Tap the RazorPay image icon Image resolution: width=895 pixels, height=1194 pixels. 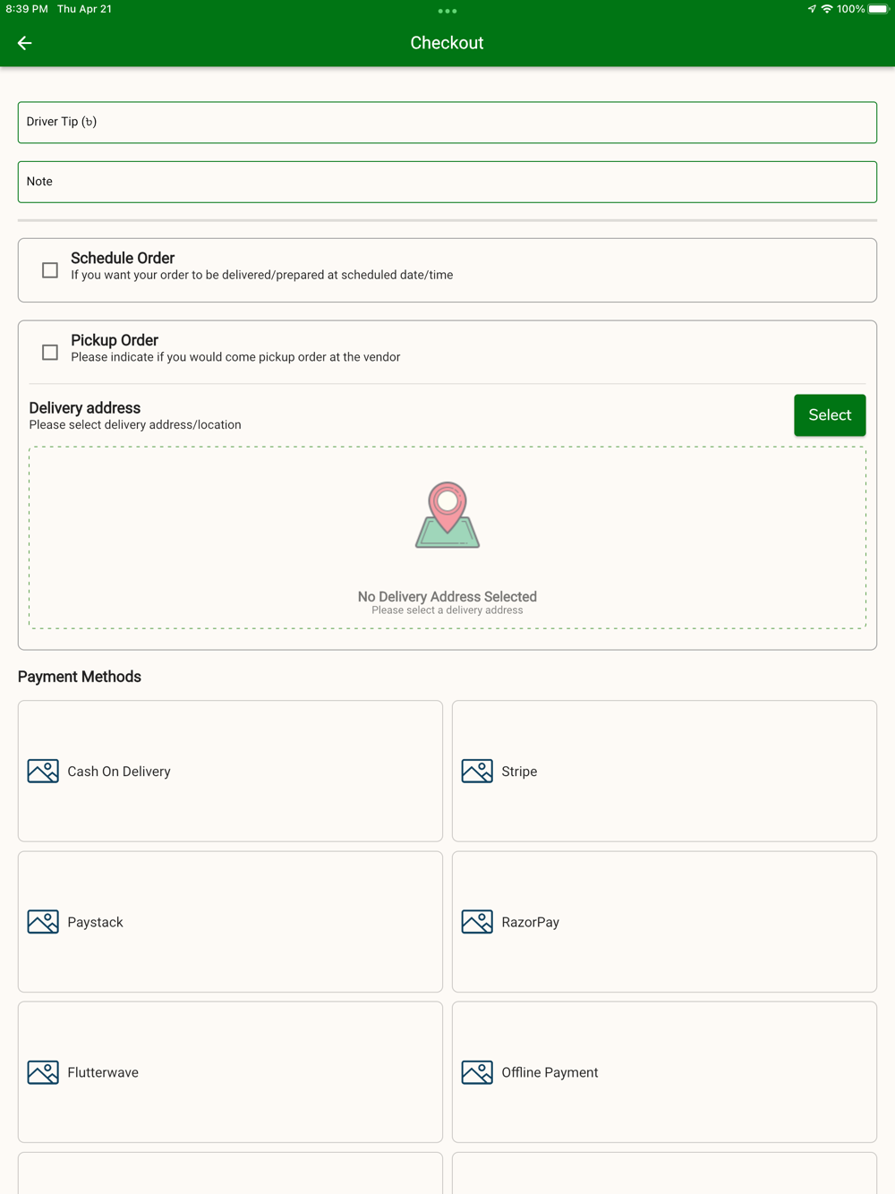coord(477,922)
